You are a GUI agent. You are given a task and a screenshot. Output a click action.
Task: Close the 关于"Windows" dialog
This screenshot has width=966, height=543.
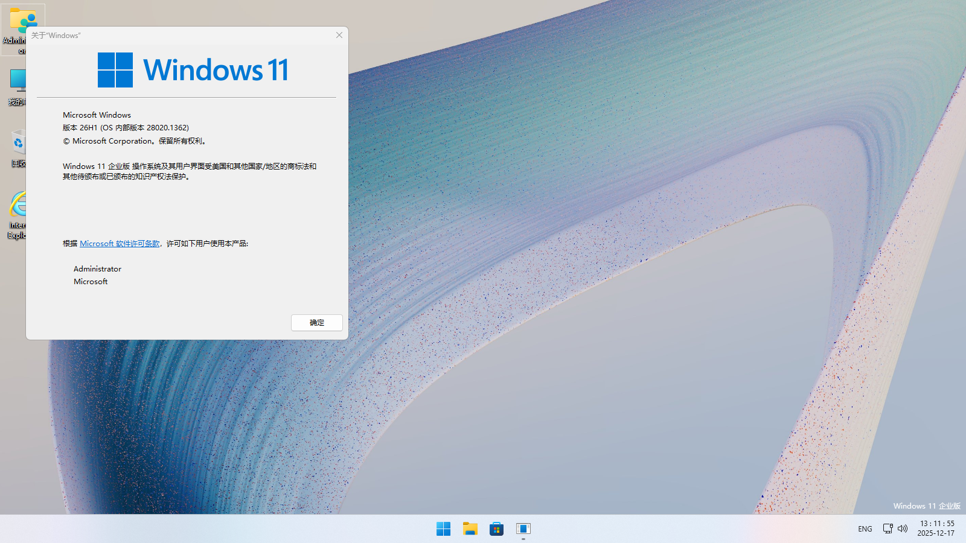point(339,35)
